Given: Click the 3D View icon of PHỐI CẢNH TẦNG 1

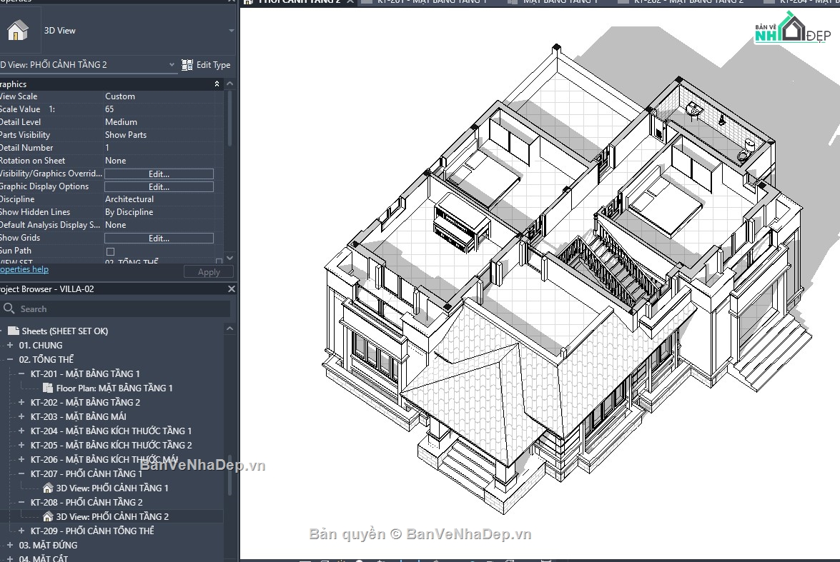Looking at the screenshot, I should [49, 488].
